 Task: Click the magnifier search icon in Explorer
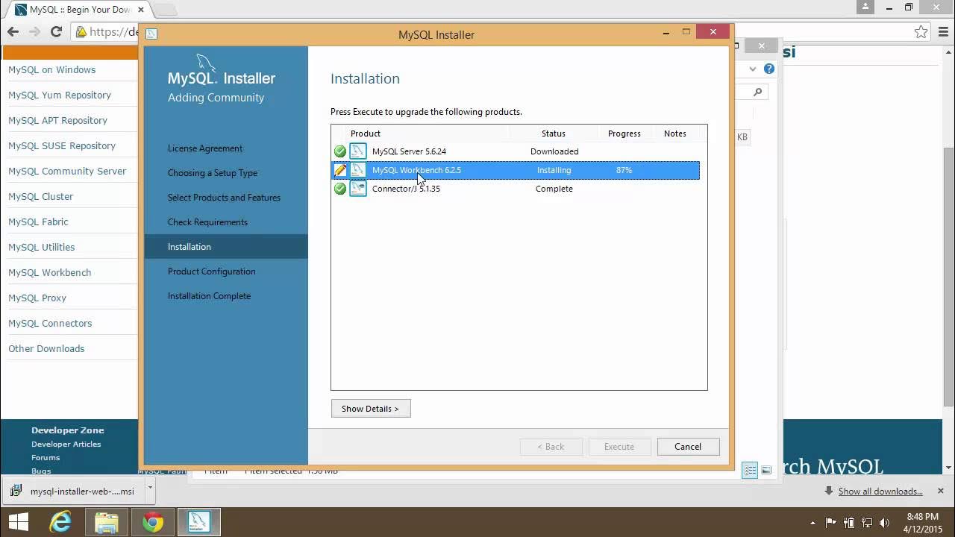pyautogui.click(x=758, y=92)
